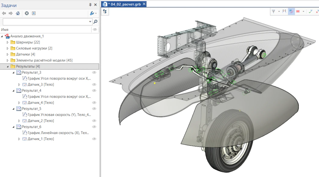This screenshot has height=177, width=319.
Task: Click the magnifier search icon
Action: [x=95, y=22]
